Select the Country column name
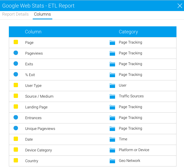This screenshot has width=184, height=167. [32, 161]
